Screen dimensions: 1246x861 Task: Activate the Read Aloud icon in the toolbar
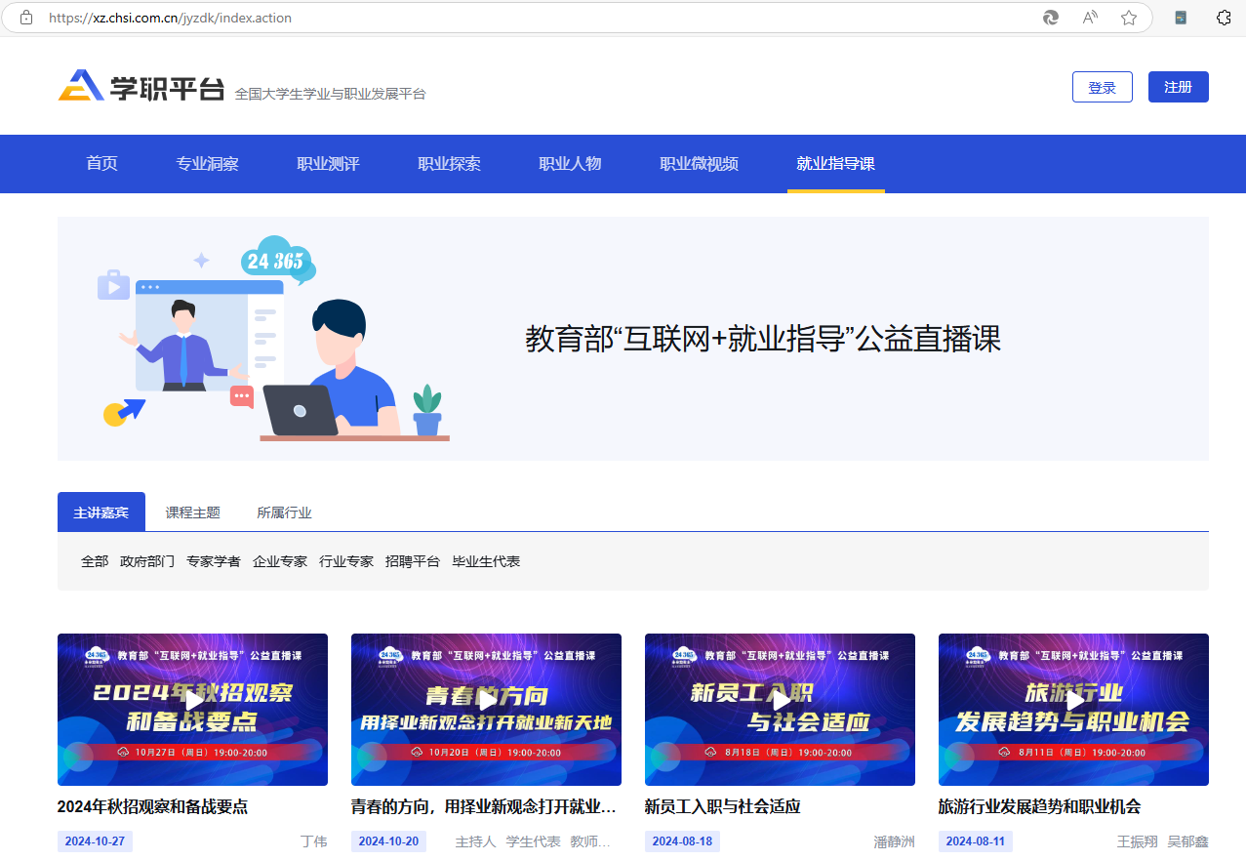1088,17
